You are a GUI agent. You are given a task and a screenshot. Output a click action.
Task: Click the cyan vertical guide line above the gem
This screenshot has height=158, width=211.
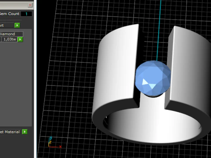(159, 30)
